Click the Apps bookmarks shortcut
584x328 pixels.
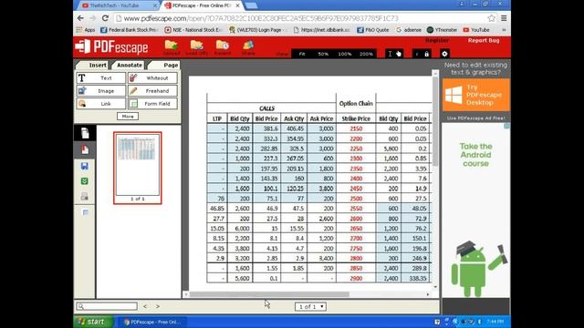click(x=86, y=30)
